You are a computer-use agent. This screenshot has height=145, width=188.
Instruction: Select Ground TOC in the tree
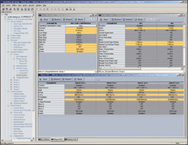coord(23,70)
